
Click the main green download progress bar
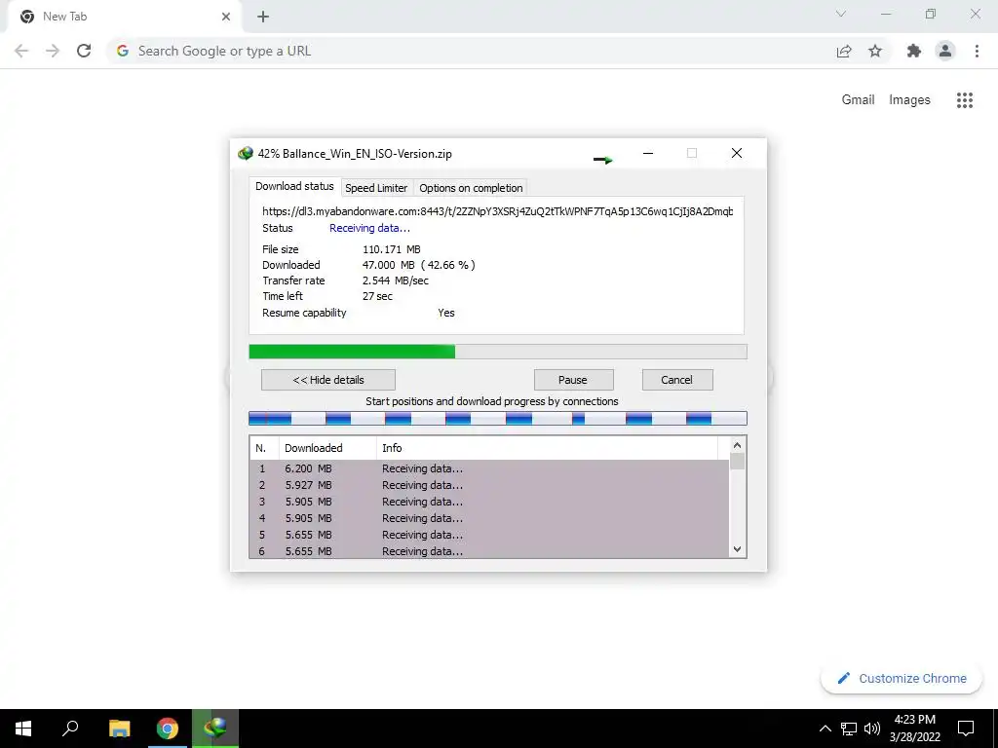[x=498, y=352]
